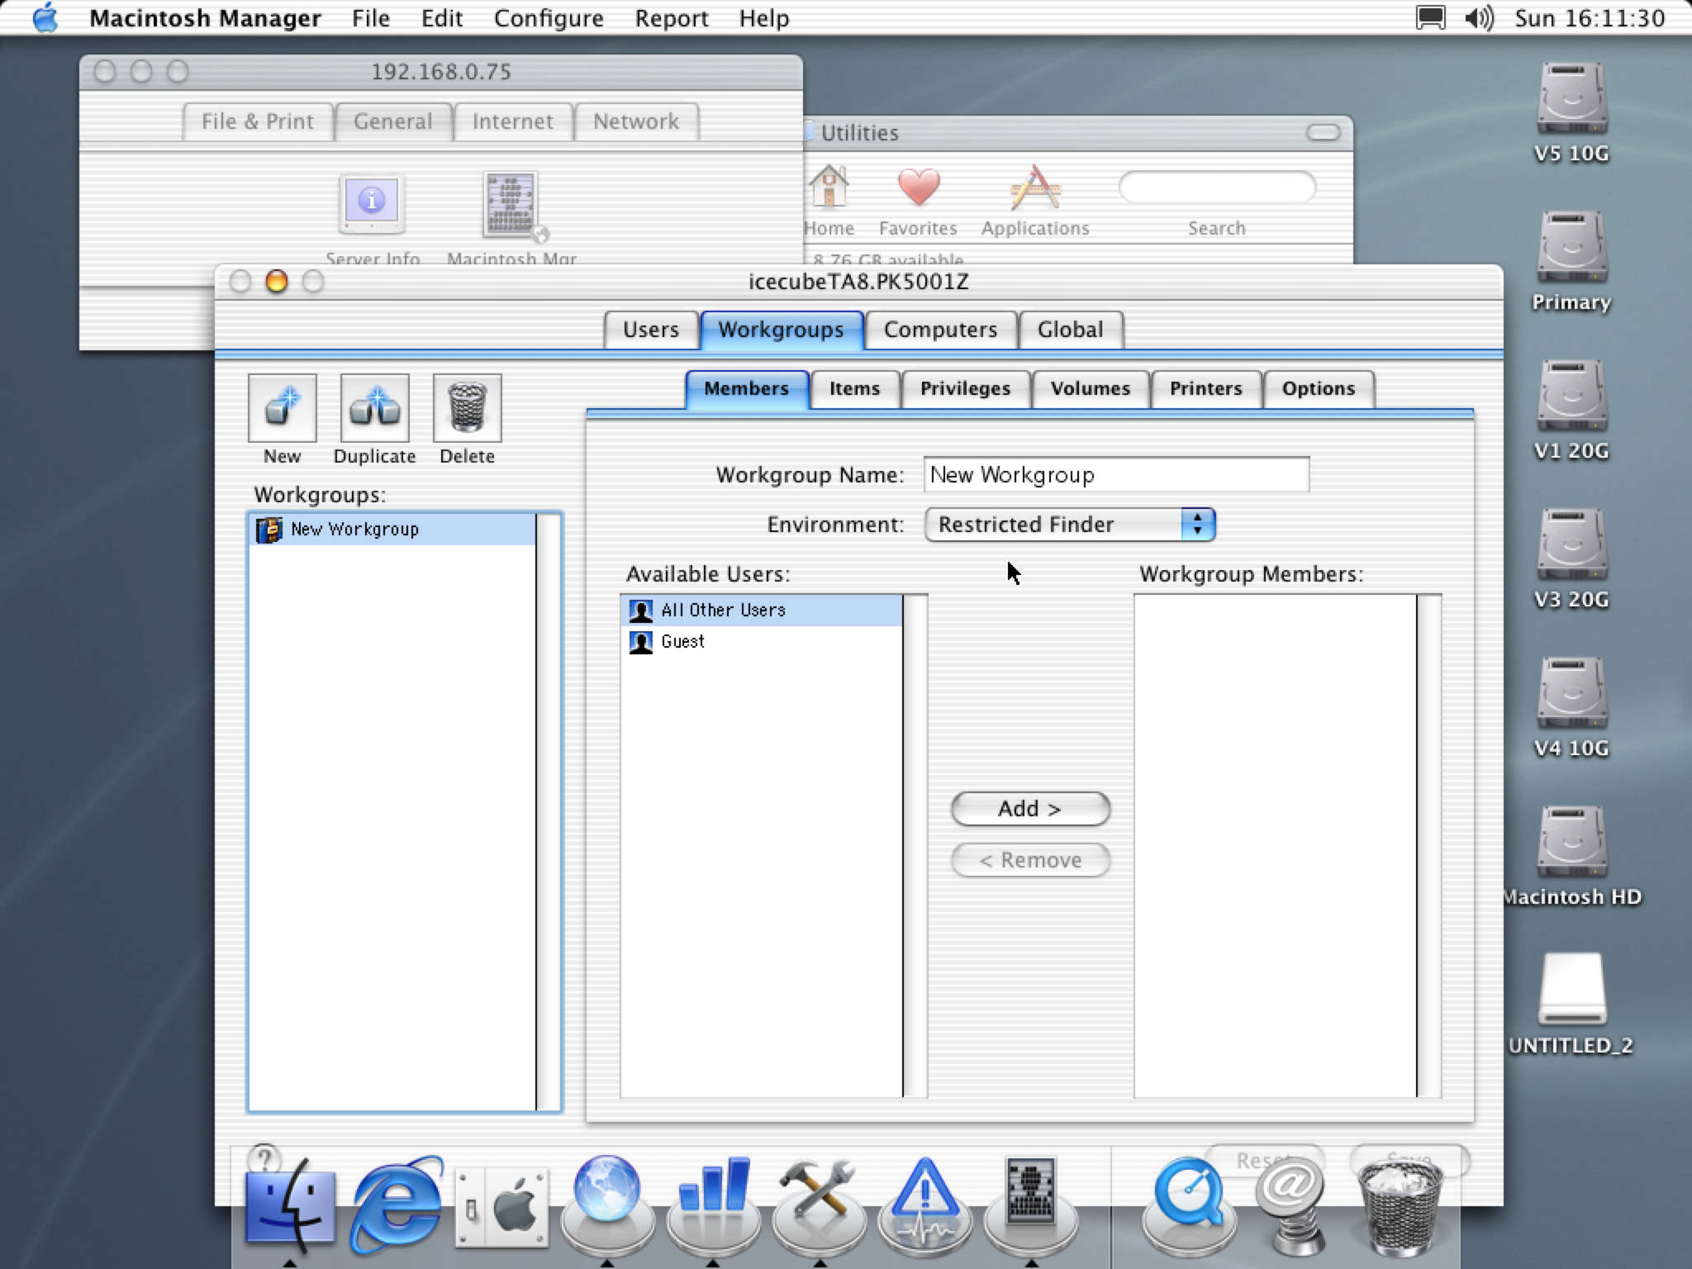Click the Applications icon in Utilities window
This screenshot has height=1269, width=1692.
(1035, 188)
